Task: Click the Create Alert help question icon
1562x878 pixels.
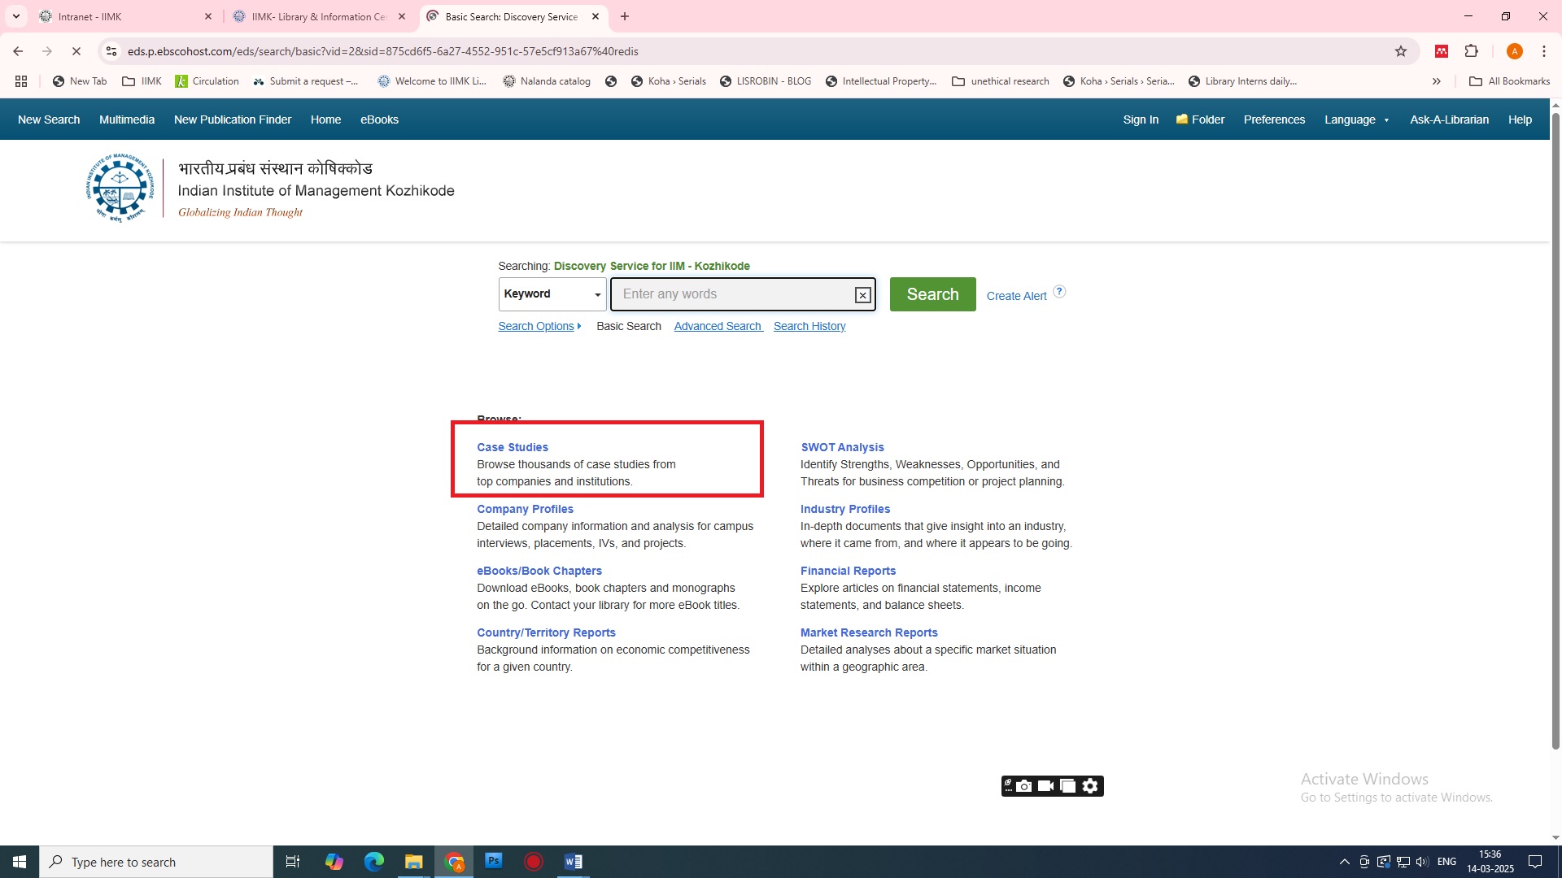Action: (1059, 292)
